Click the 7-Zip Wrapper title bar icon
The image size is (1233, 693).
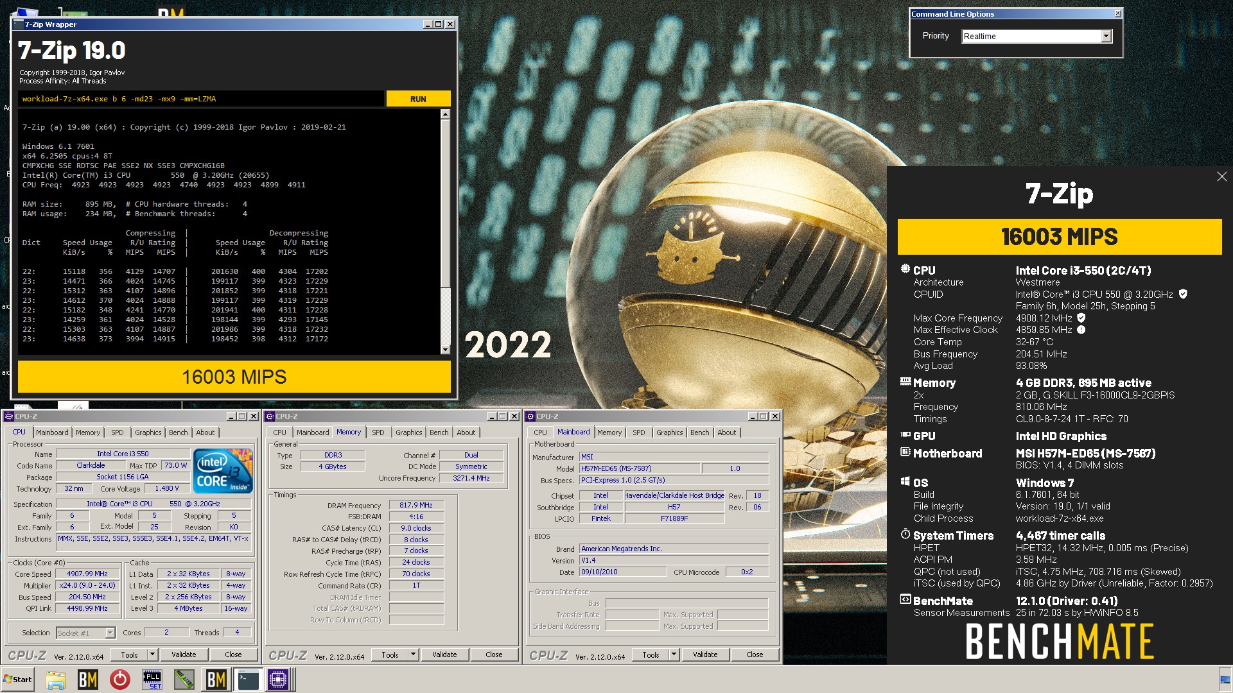click(x=18, y=24)
